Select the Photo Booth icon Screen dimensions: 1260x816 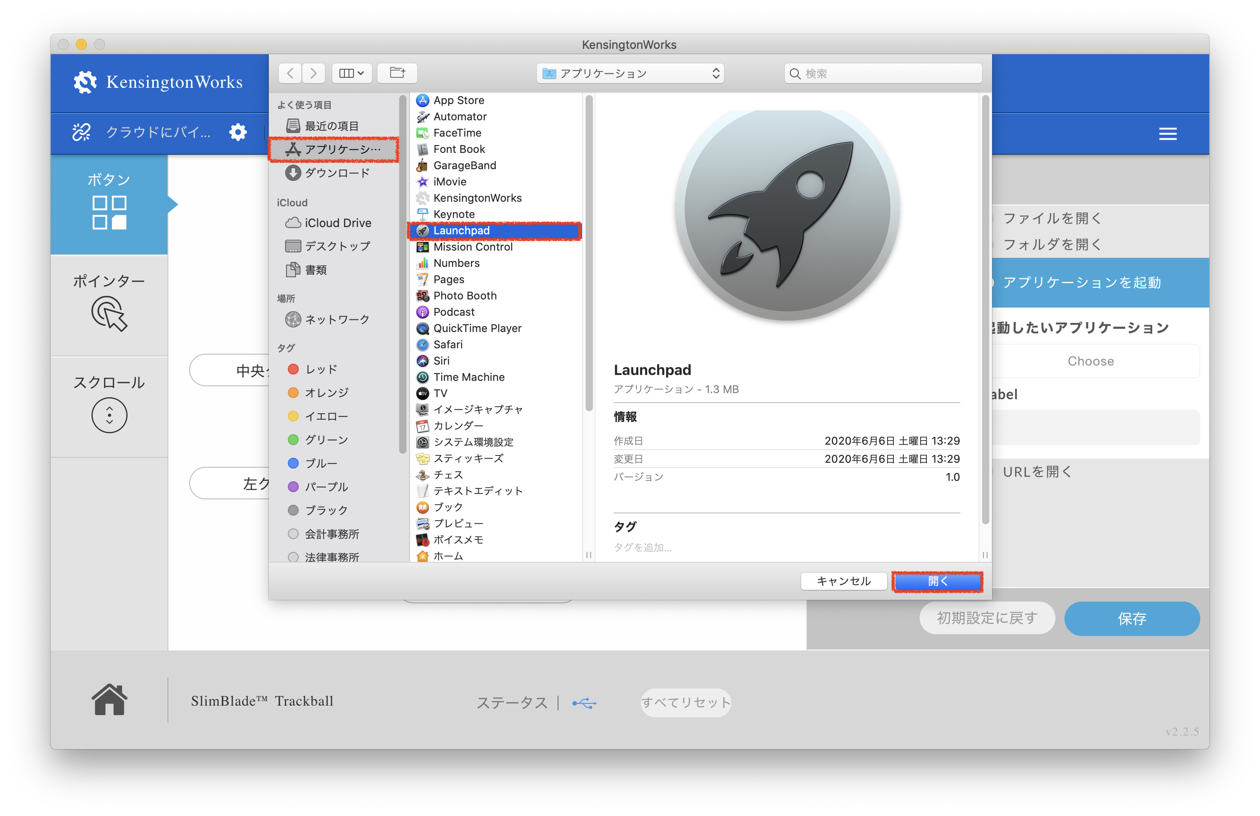click(422, 296)
